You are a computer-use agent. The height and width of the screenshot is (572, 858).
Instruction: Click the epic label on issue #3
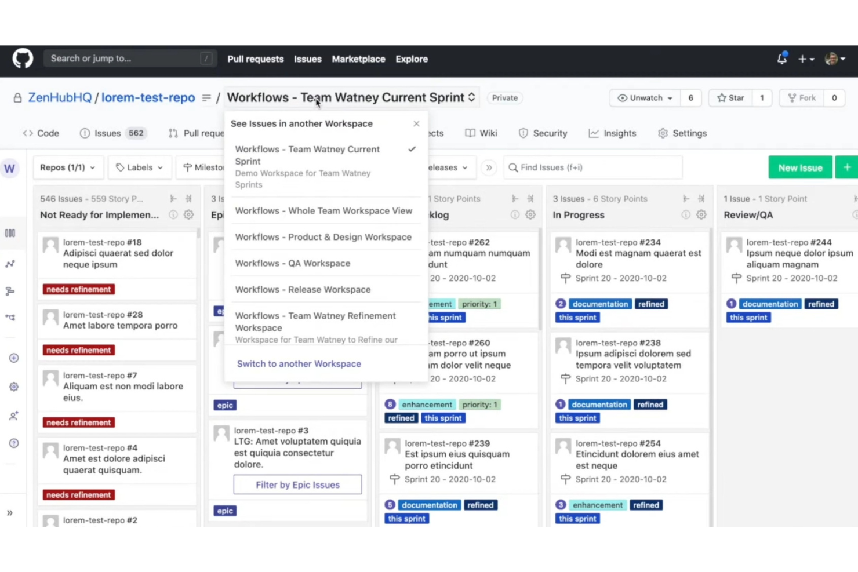point(225,511)
